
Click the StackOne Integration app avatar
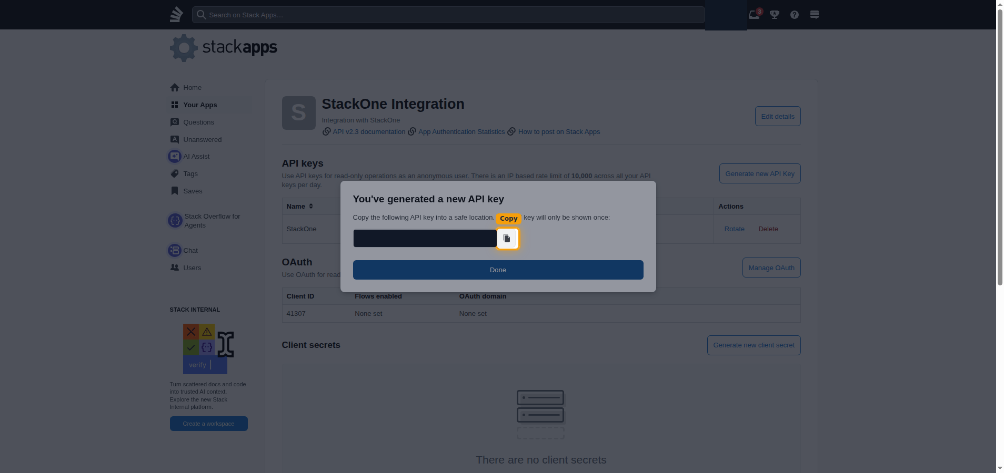pos(298,112)
